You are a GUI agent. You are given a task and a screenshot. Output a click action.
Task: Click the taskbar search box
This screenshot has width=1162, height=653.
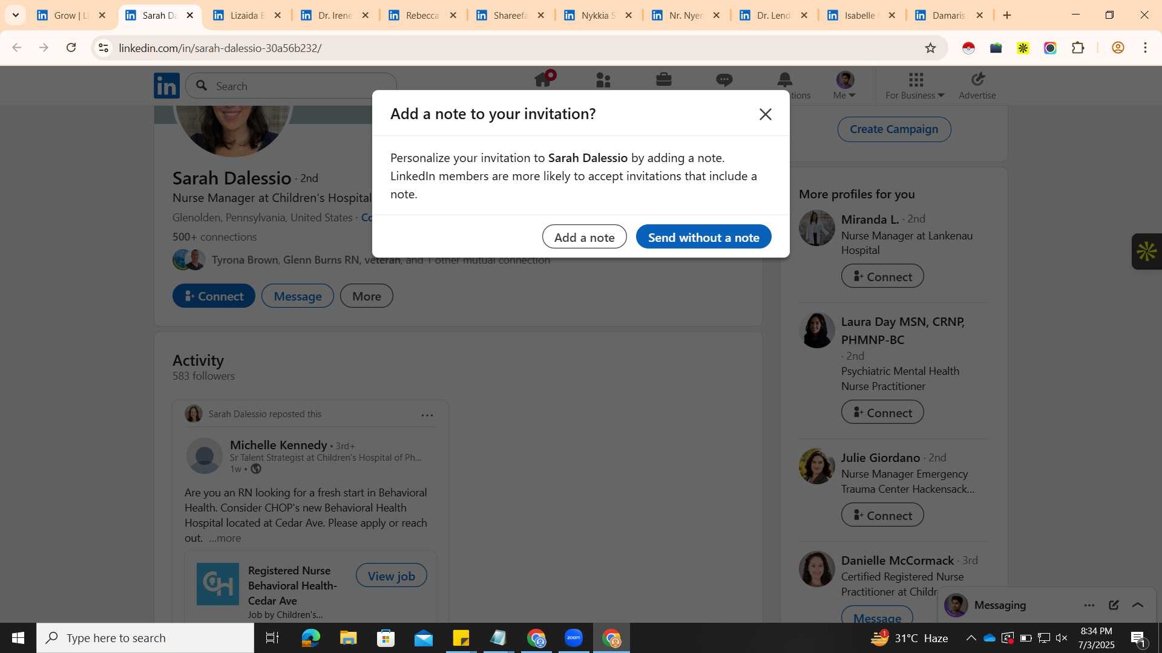click(x=145, y=638)
